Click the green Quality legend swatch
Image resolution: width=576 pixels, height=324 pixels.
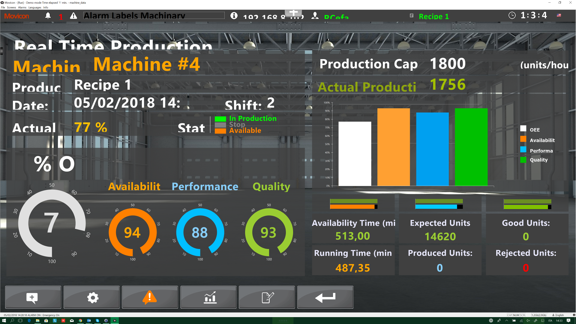coord(523,160)
